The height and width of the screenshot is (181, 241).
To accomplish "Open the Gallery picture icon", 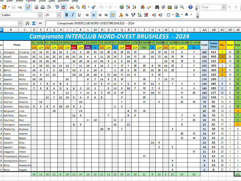I will 169,7.
